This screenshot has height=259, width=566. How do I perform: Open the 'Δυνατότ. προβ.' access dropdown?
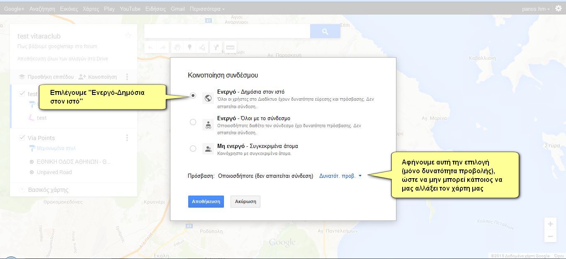click(x=340, y=176)
